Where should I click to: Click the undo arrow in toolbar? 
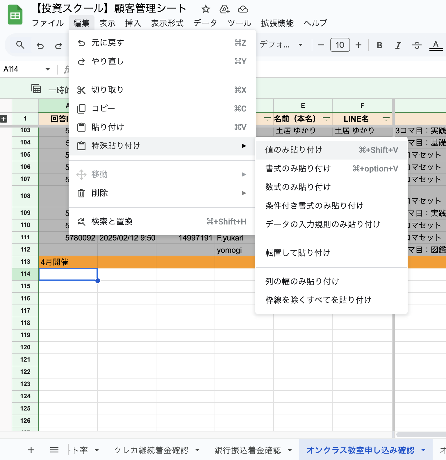pos(40,45)
